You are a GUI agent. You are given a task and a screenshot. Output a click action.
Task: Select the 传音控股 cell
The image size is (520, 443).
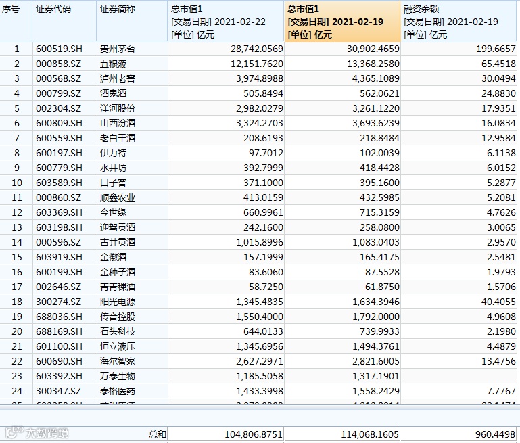(x=118, y=317)
